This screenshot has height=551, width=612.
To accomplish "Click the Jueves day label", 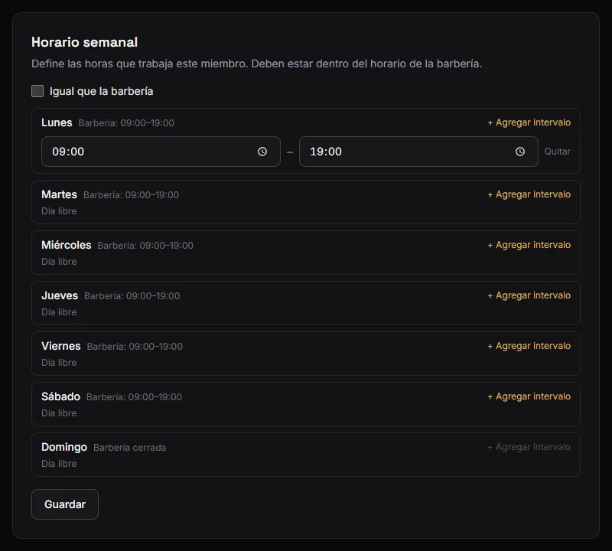I will coord(60,295).
